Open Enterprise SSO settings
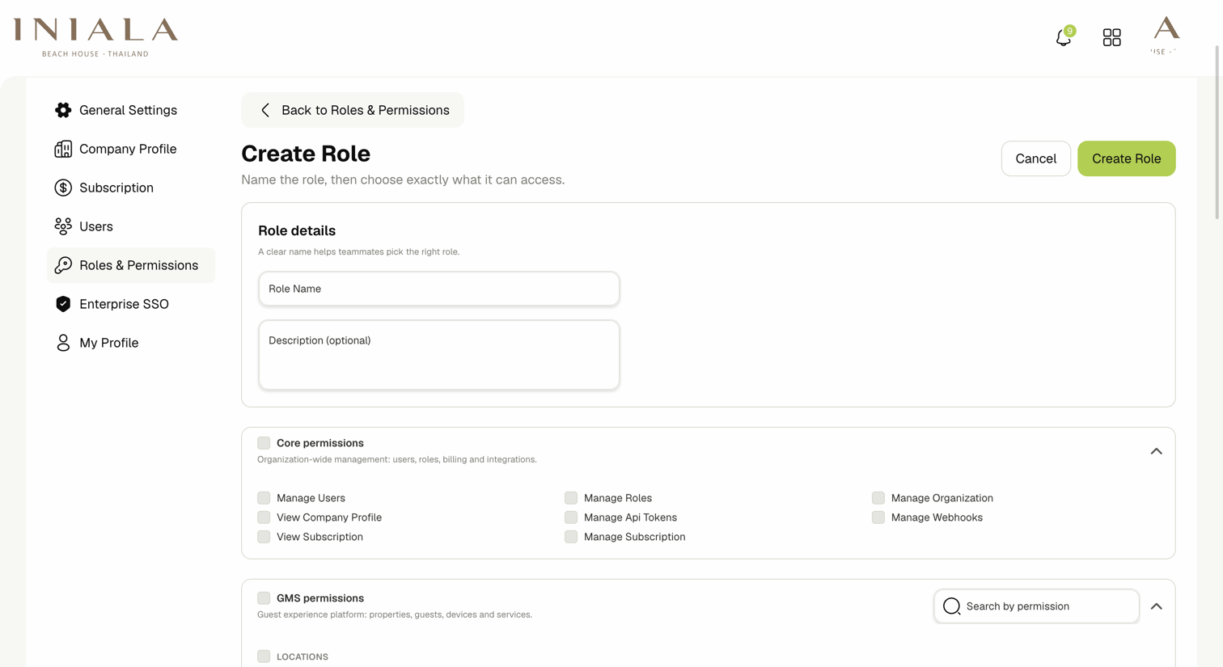This screenshot has width=1223, height=667. pos(131,304)
